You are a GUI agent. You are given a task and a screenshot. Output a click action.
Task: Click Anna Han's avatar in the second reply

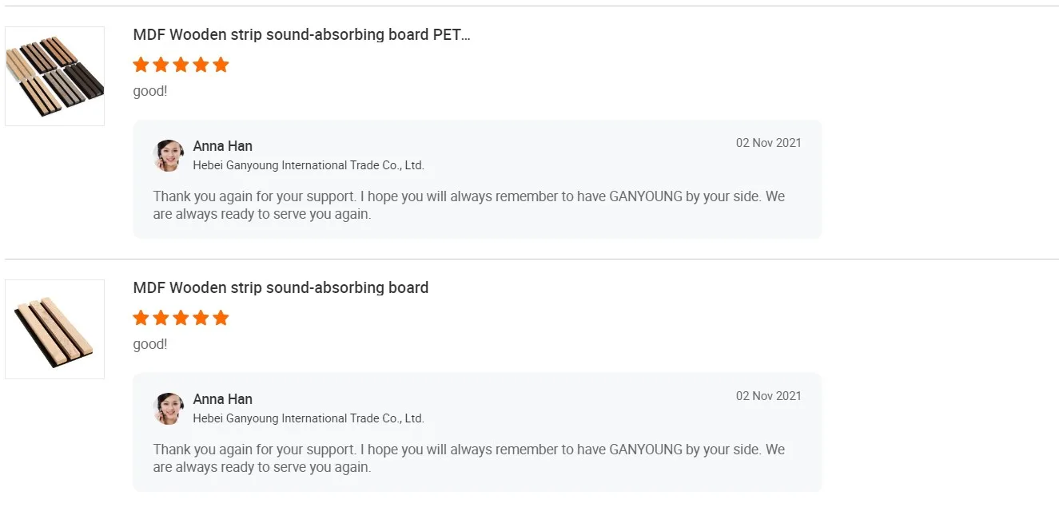click(x=168, y=409)
